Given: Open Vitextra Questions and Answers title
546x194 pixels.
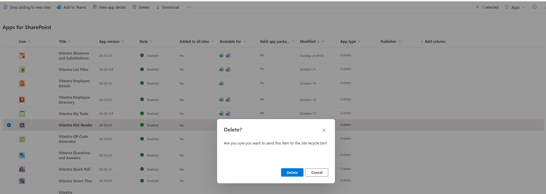Looking at the screenshot, I should pos(74,155).
